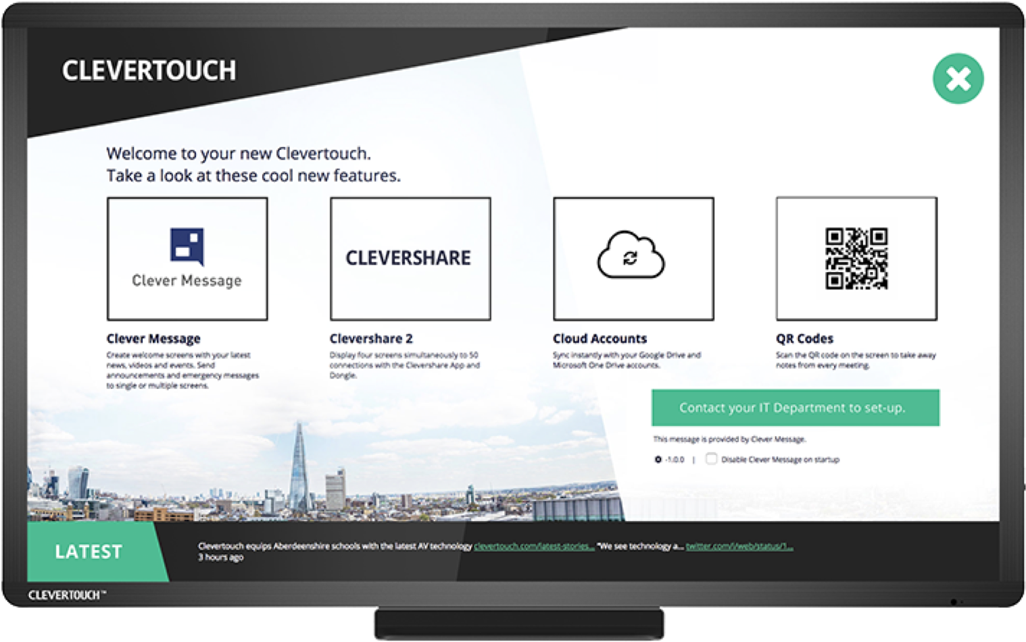Viewport: 1026px width, 642px height.
Task: Click the cloud sync icon tile
Action: click(x=633, y=259)
